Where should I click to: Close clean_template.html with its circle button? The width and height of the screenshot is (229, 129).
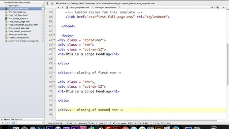point(43,9)
